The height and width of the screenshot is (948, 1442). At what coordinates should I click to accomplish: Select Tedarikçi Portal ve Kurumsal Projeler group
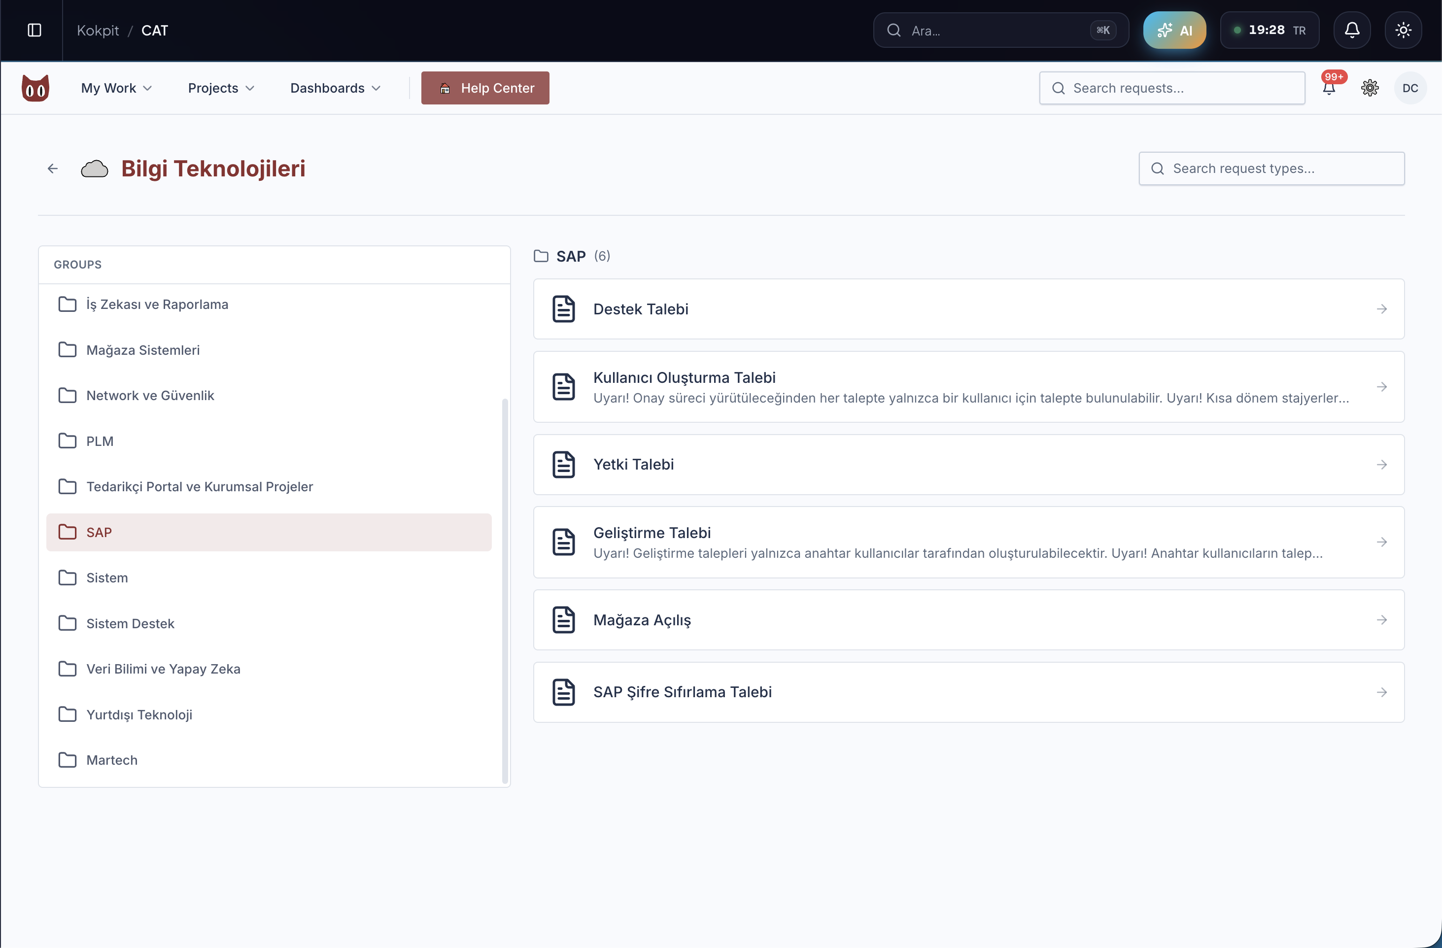click(x=269, y=486)
